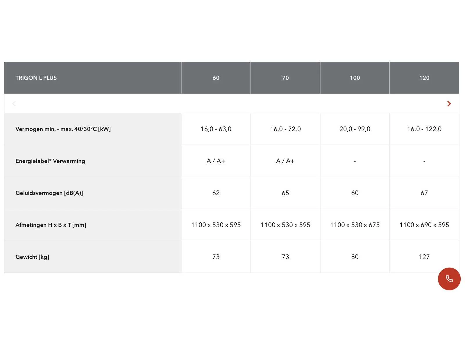Click the Geluidsvermogen [dB(A)] row label

(x=49, y=193)
